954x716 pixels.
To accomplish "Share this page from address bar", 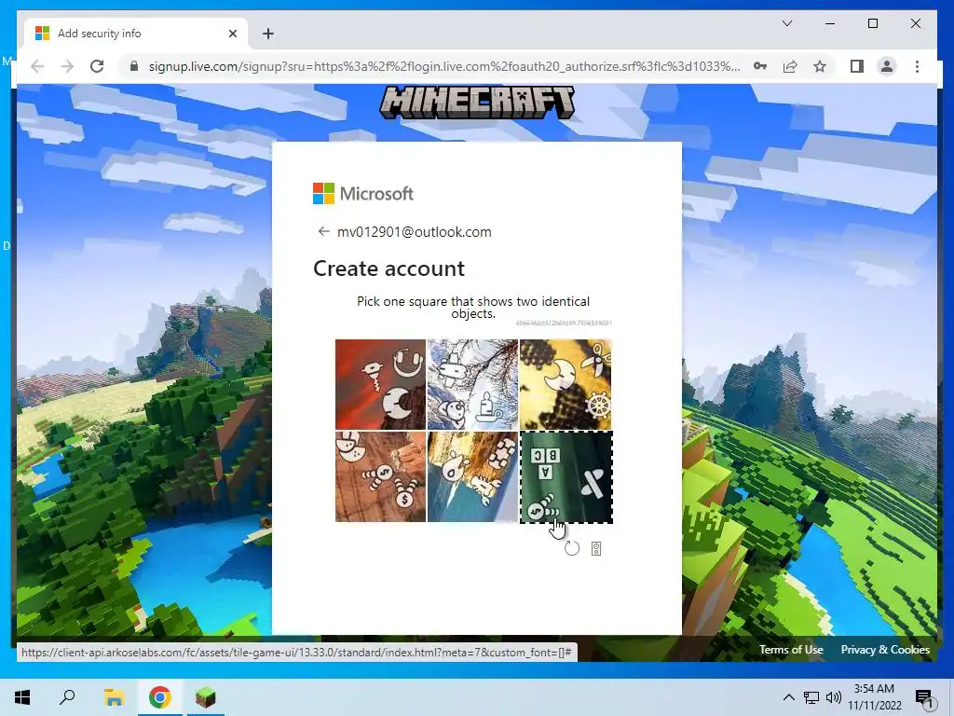I will (x=790, y=66).
